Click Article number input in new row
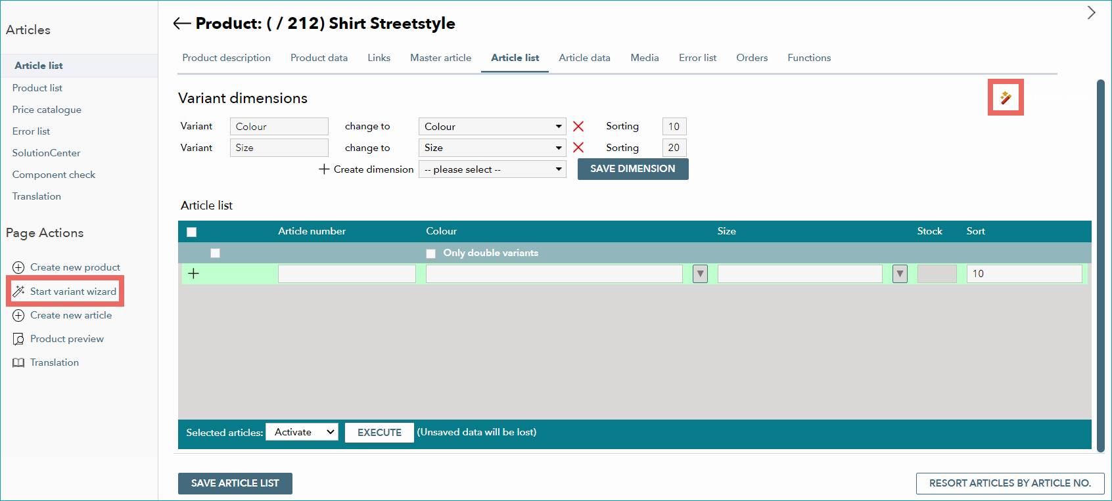The width and height of the screenshot is (1112, 501). [x=347, y=274]
